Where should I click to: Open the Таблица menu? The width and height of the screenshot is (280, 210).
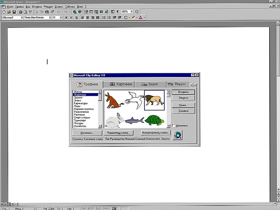[70, 7]
